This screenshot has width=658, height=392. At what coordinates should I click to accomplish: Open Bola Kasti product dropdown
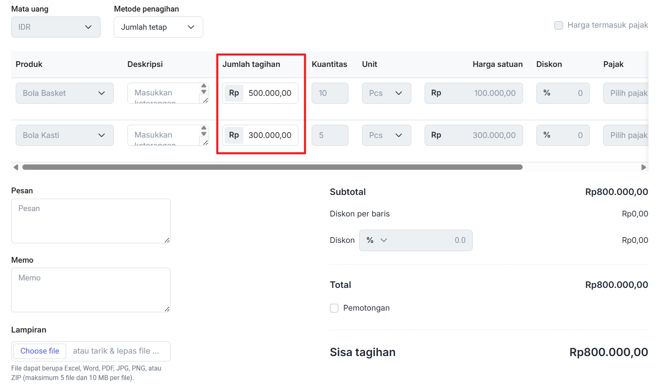pyautogui.click(x=65, y=135)
